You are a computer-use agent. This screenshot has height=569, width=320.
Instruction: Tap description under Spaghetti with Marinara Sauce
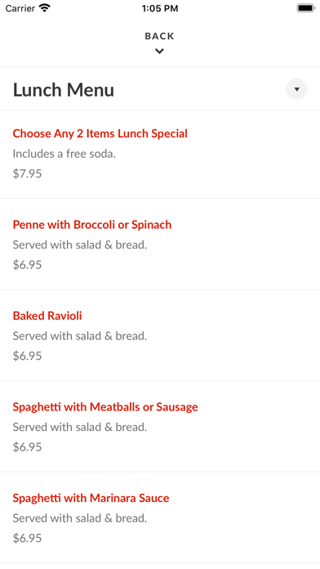pyautogui.click(x=80, y=518)
